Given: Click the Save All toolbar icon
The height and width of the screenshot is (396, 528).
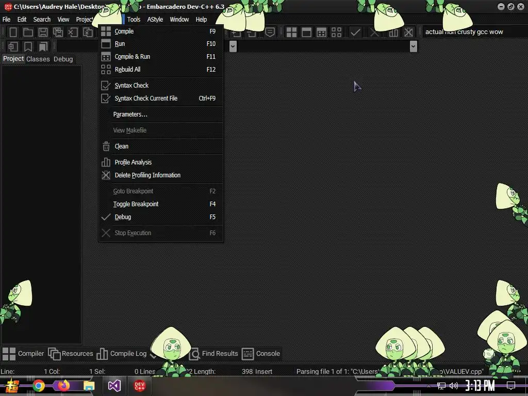Looking at the screenshot, I should tap(58, 32).
